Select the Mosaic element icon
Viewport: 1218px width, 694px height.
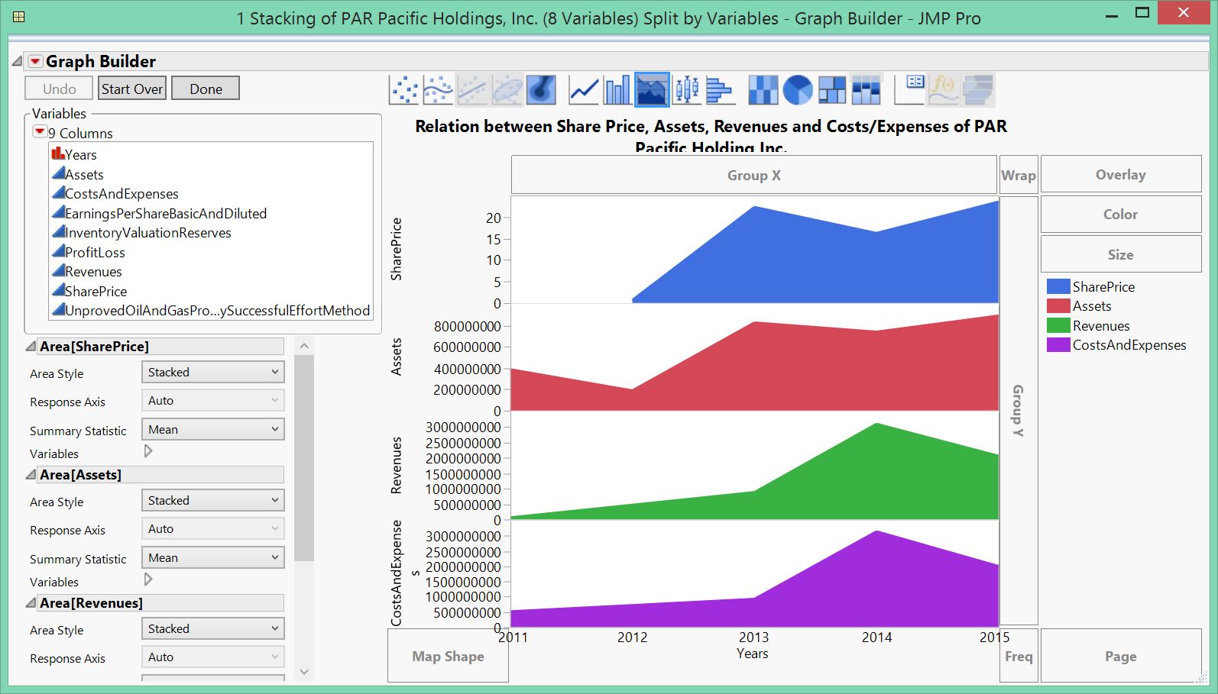tap(866, 89)
